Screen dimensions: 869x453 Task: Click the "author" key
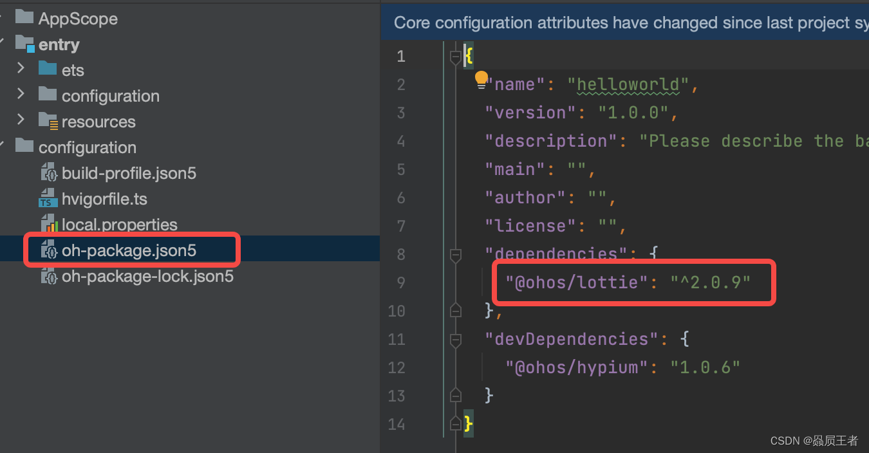(526, 198)
